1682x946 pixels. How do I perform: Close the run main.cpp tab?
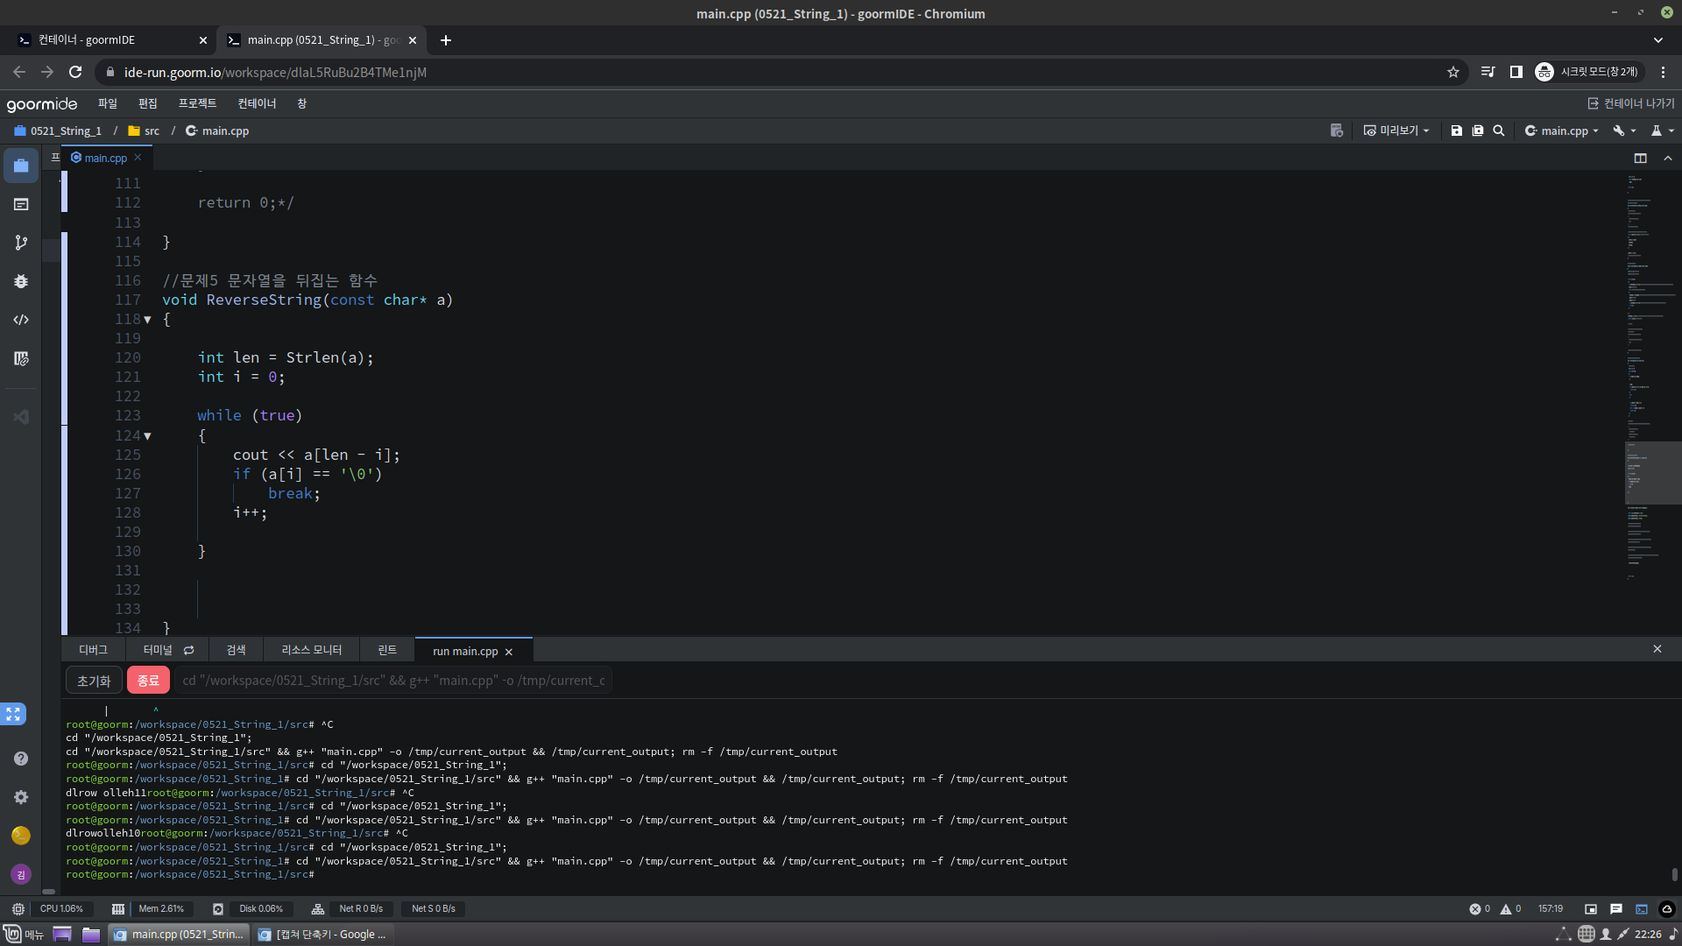508,652
